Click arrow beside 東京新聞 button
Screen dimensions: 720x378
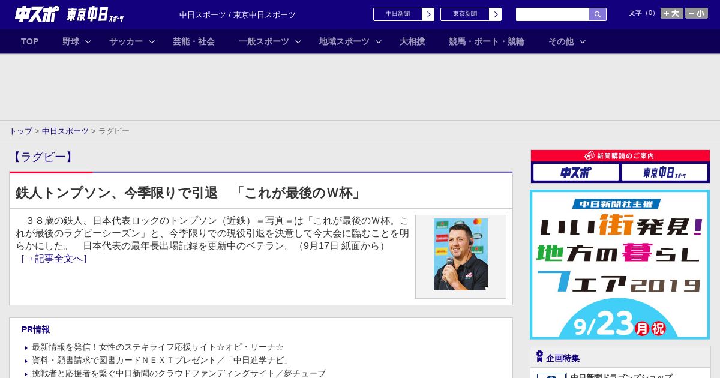click(x=496, y=14)
